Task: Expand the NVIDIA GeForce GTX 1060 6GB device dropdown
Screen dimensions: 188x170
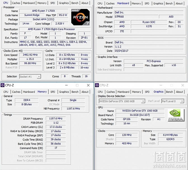Action: [143, 101]
